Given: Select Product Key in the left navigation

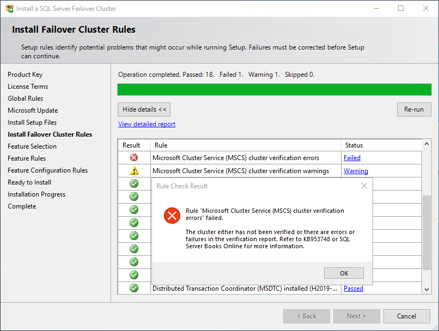Looking at the screenshot, I should pyautogui.click(x=26, y=74).
